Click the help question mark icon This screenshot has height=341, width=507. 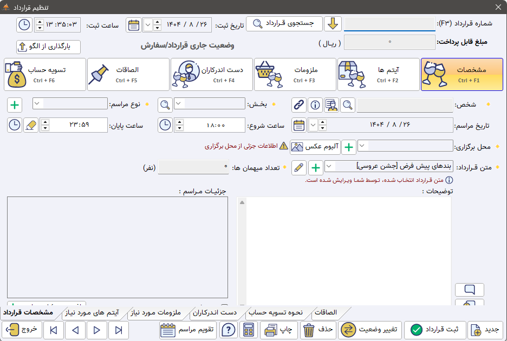click(x=229, y=330)
